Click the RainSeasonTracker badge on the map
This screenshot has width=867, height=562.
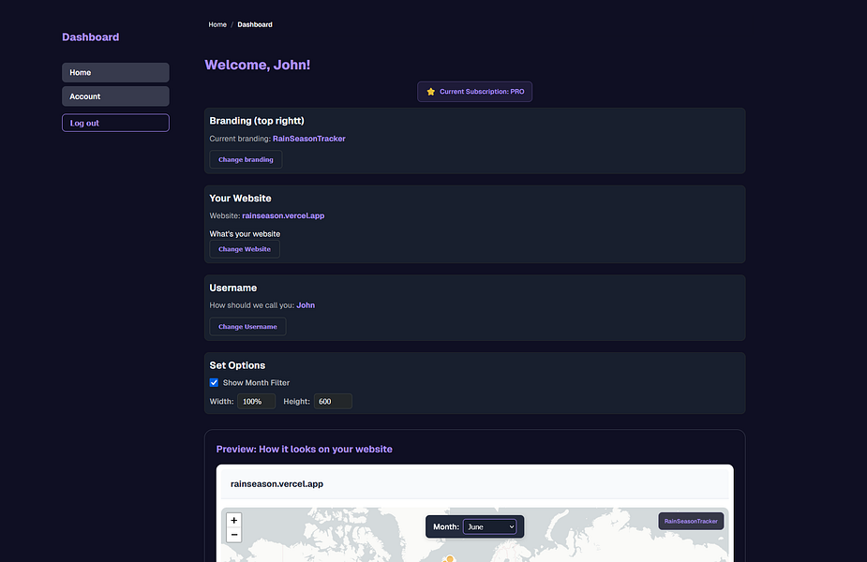click(690, 521)
